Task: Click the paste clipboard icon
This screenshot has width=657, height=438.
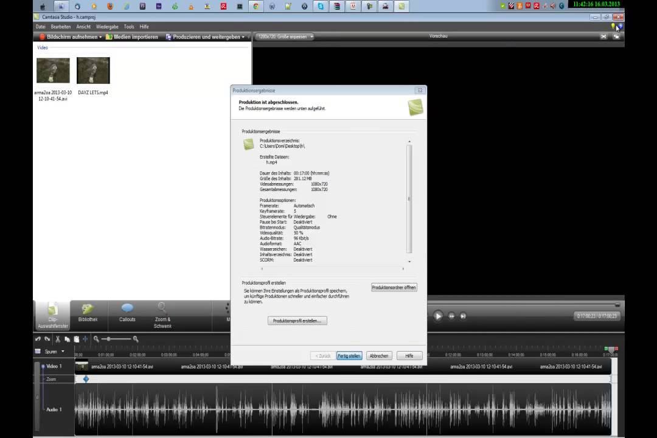Action: [x=76, y=339]
